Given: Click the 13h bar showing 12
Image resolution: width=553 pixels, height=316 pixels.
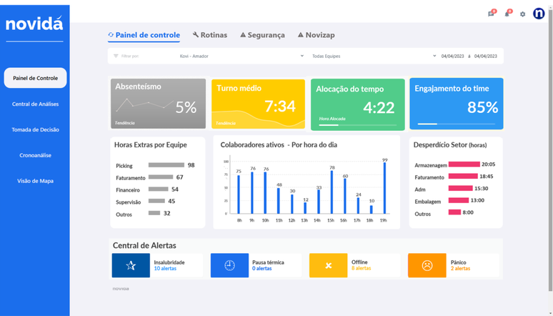Looking at the screenshot, I should (x=305, y=208).
